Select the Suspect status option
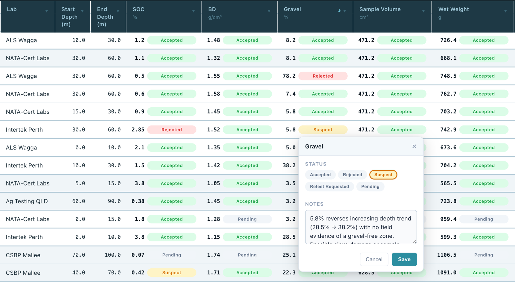This screenshot has width=515, height=282. (x=383, y=175)
